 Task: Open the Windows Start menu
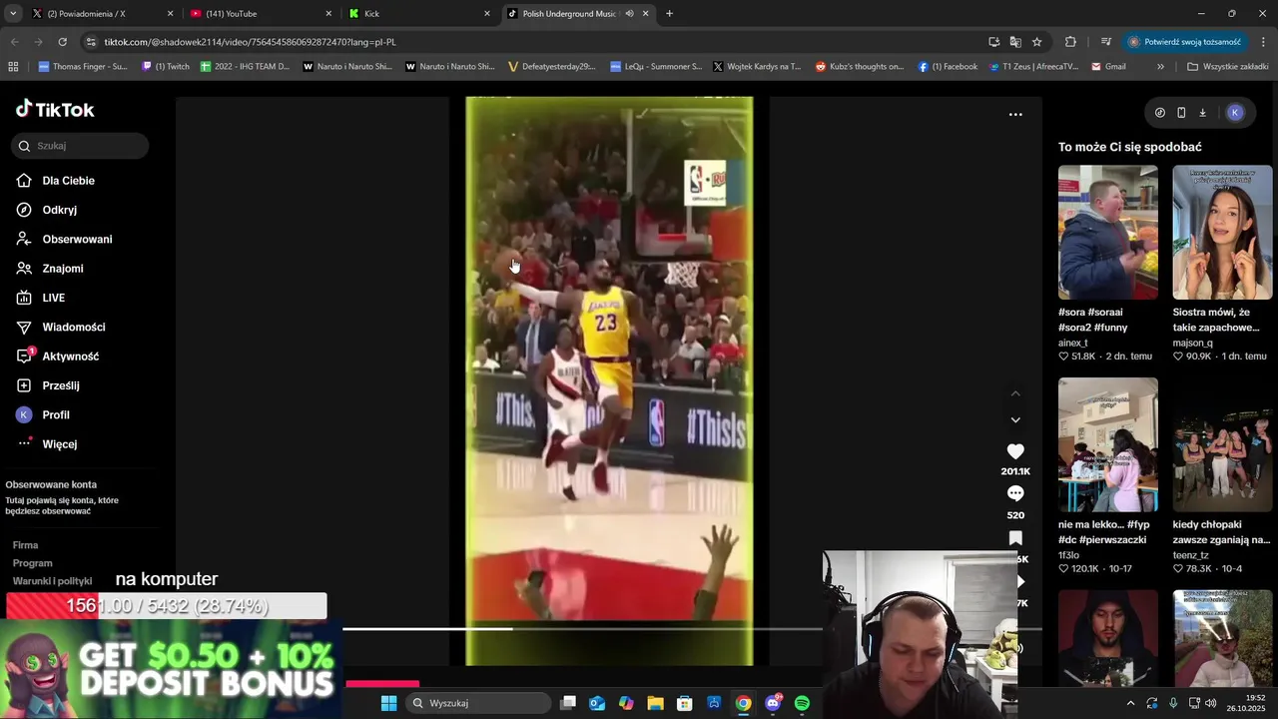tap(388, 703)
